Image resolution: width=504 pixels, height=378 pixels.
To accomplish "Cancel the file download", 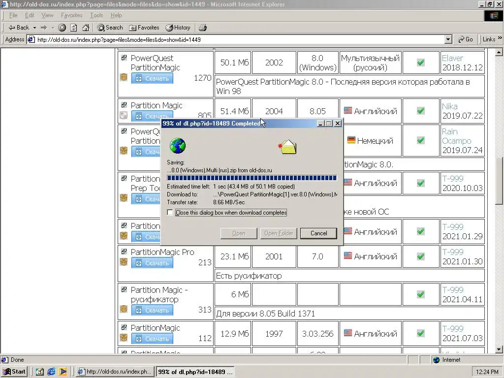I will [x=318, y=233].
